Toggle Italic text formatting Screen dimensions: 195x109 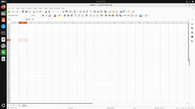click(46, 16)
